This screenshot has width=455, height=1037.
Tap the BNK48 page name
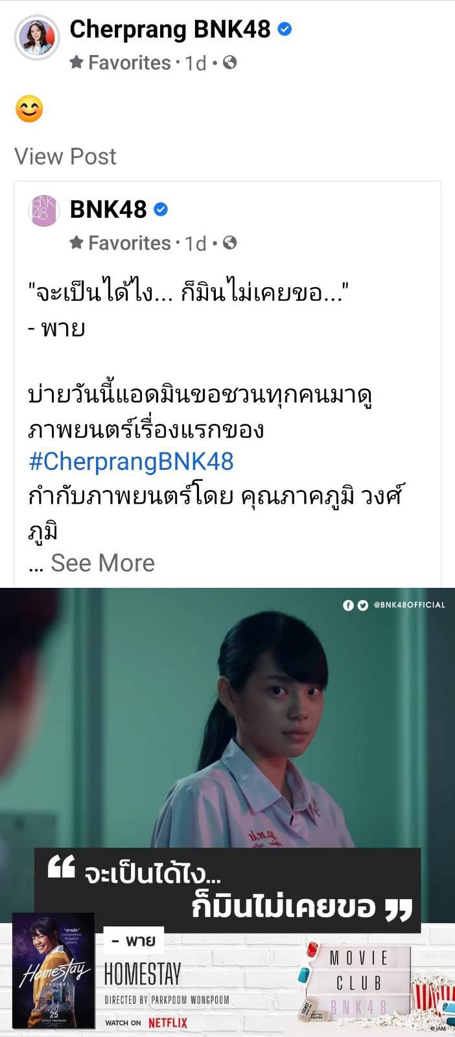point(108,209)
